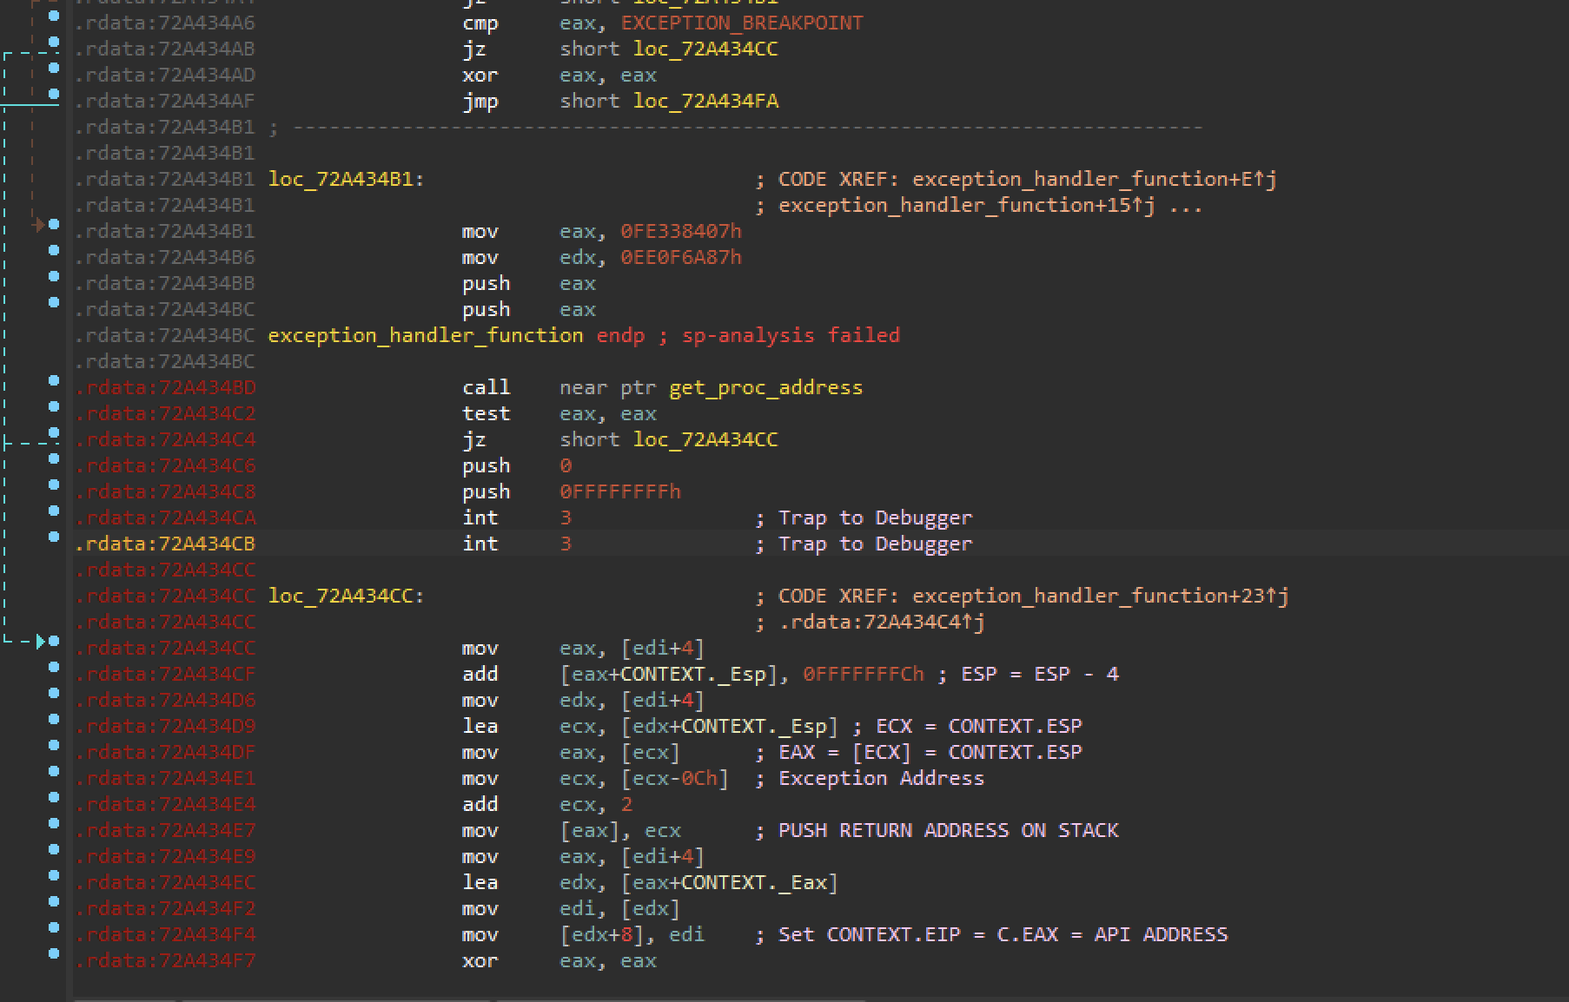This screenshot has height=1002, width=1569.
Task: Select 'PUSH RETURN ADDRESS ON STACK' comment
Action: point(949,831)
